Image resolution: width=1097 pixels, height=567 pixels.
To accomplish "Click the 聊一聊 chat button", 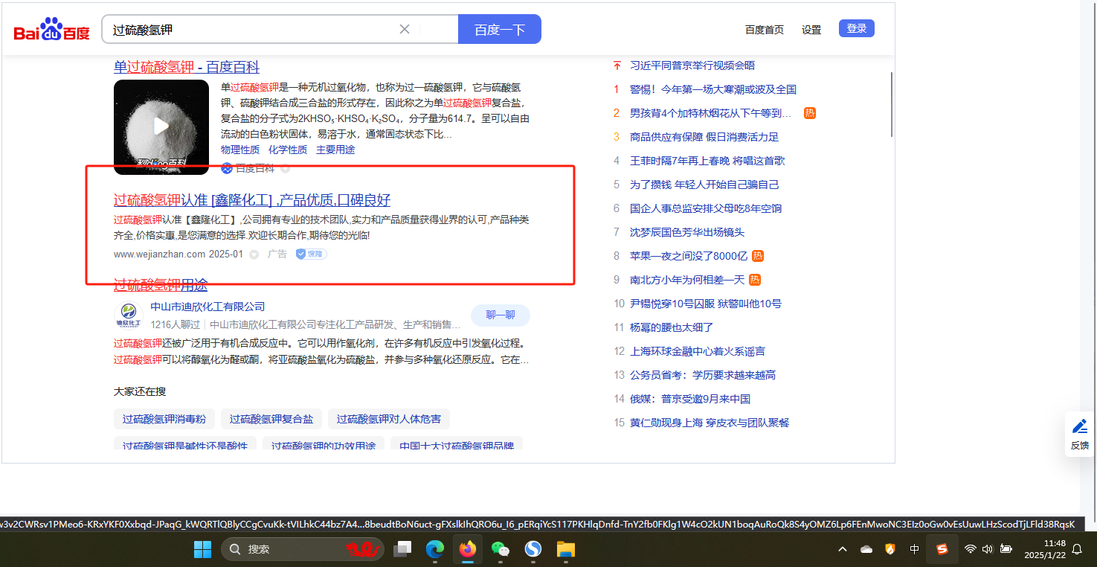I will coord(500,315).
